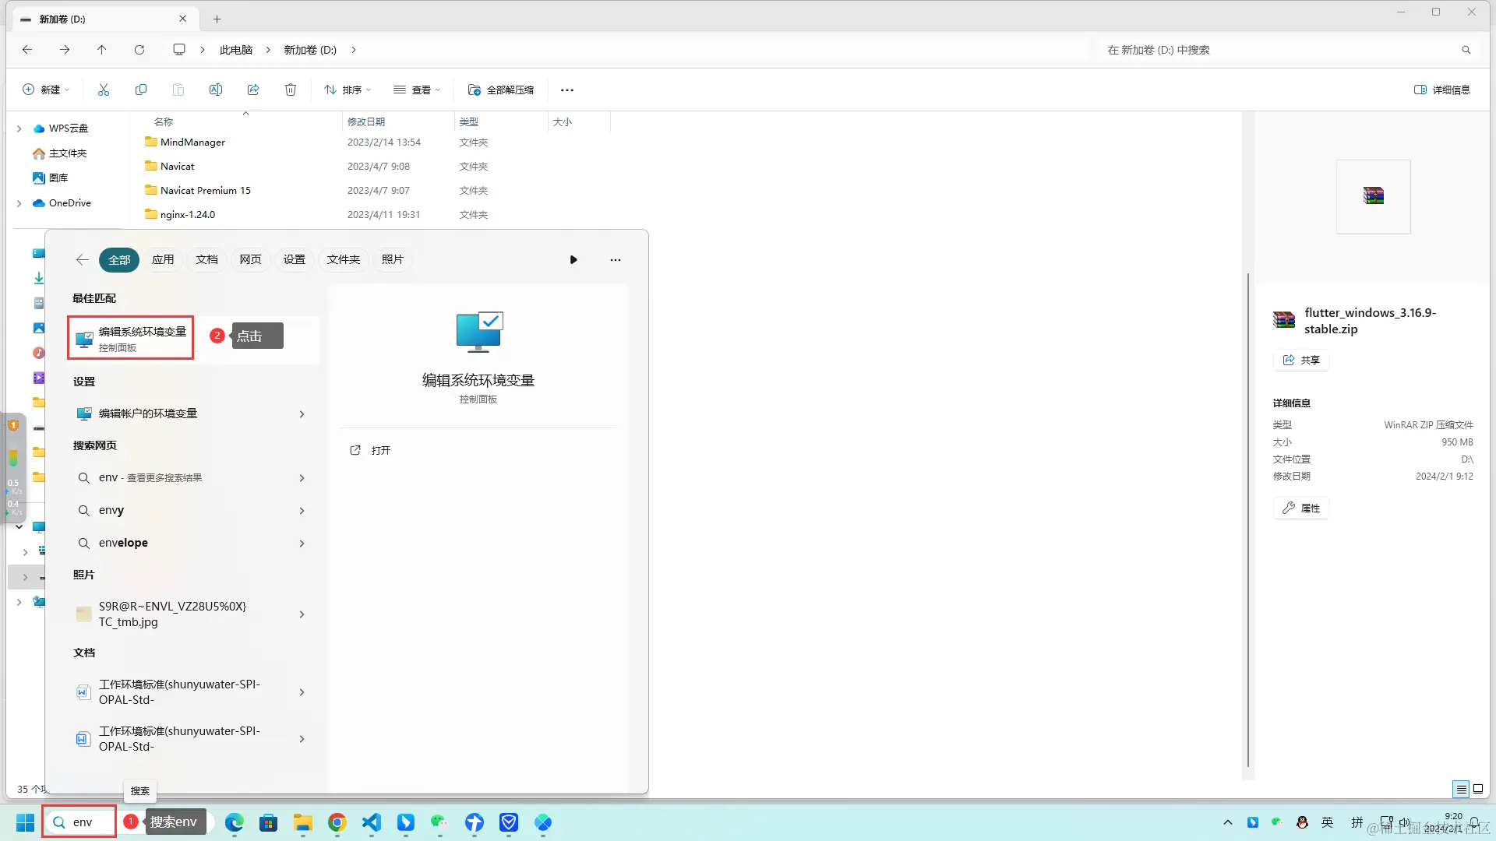Toggle the 详细信息 details pane
Viewport: 1496px width, 841px height.
(1441, 90)
